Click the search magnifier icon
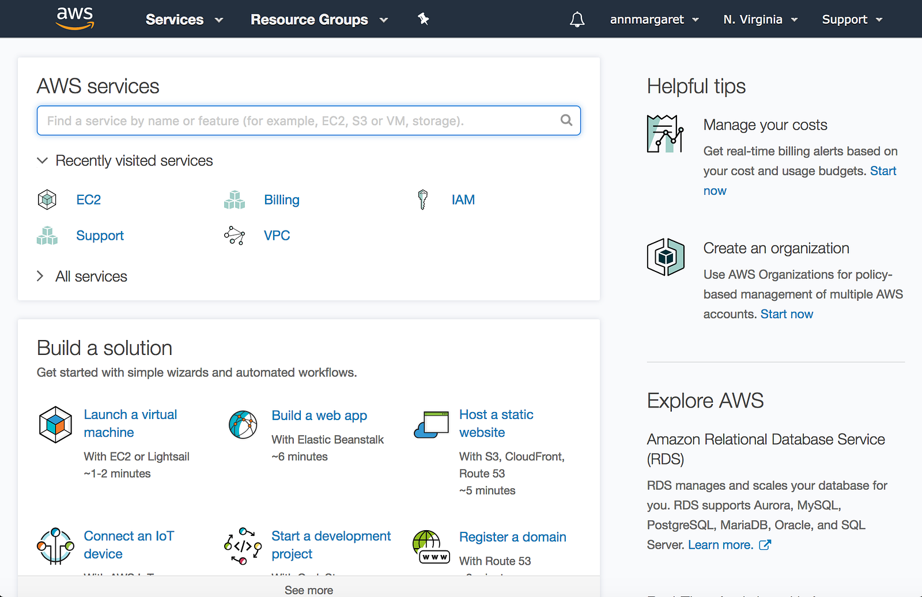Screen dimensions: 922x597 coord(566,120)
